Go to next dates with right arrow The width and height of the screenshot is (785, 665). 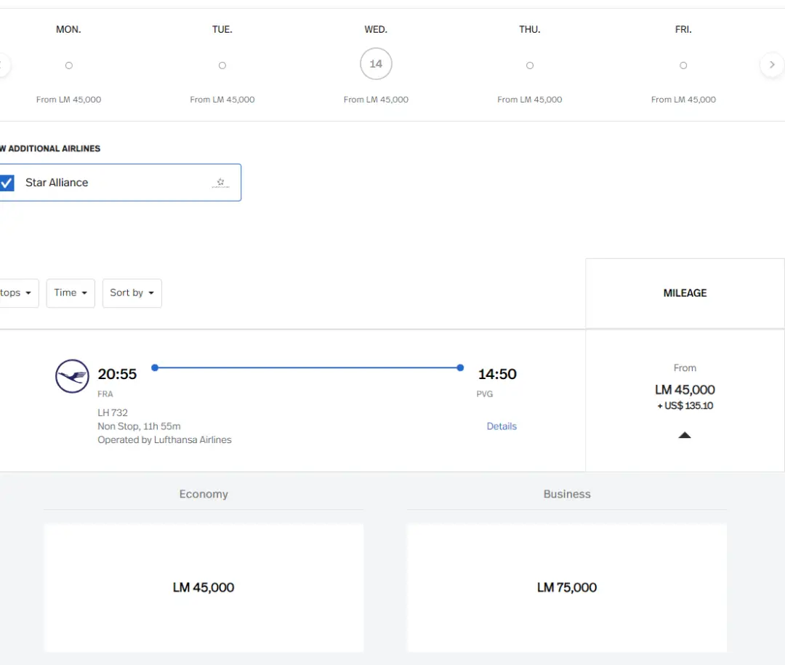click(x=771, y=65)
